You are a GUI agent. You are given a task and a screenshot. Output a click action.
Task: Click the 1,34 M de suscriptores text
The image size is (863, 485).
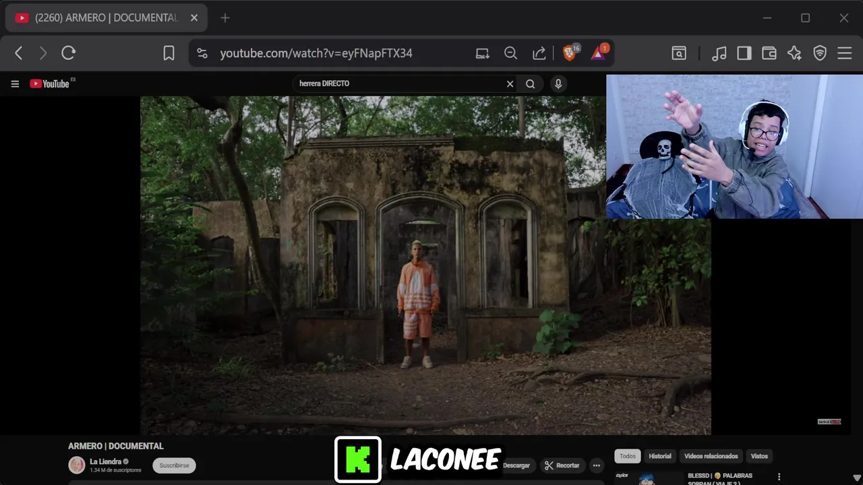[x=115, y=470]
